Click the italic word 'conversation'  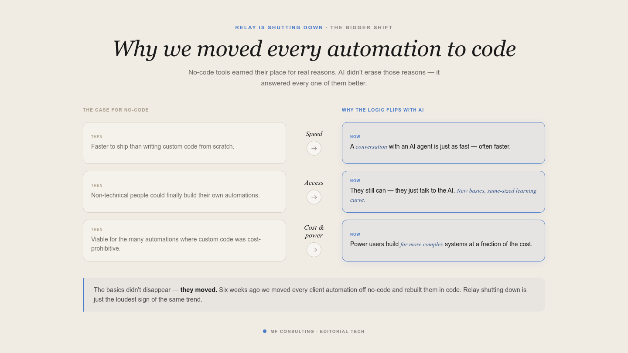pyautogui.click(x=371, y=146)
